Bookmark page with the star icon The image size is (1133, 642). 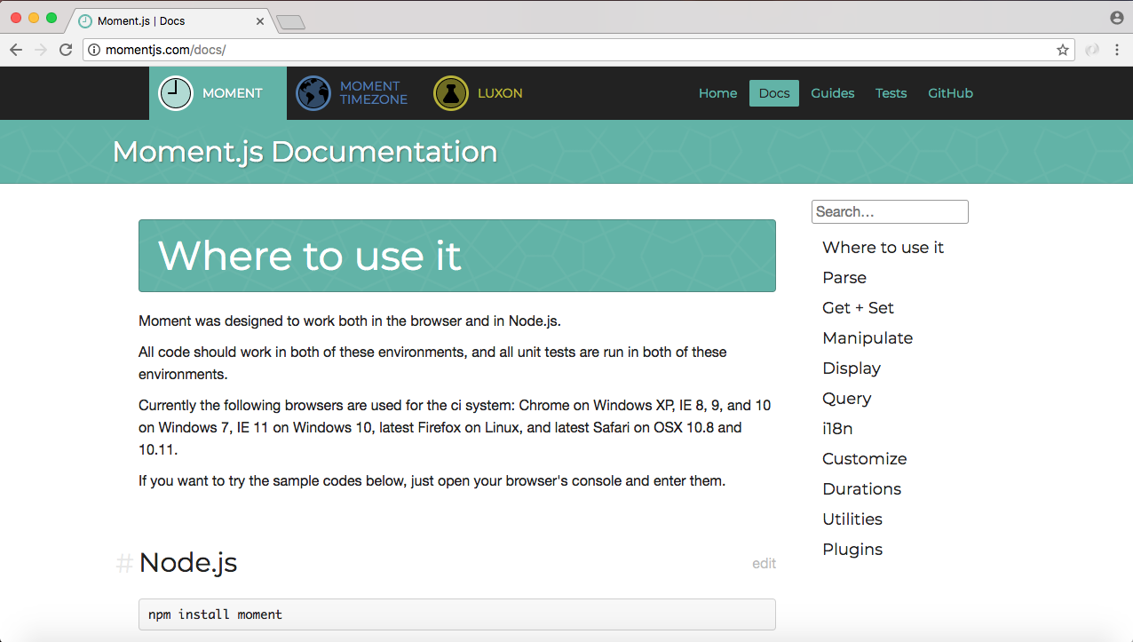[x=1063, y=50]
